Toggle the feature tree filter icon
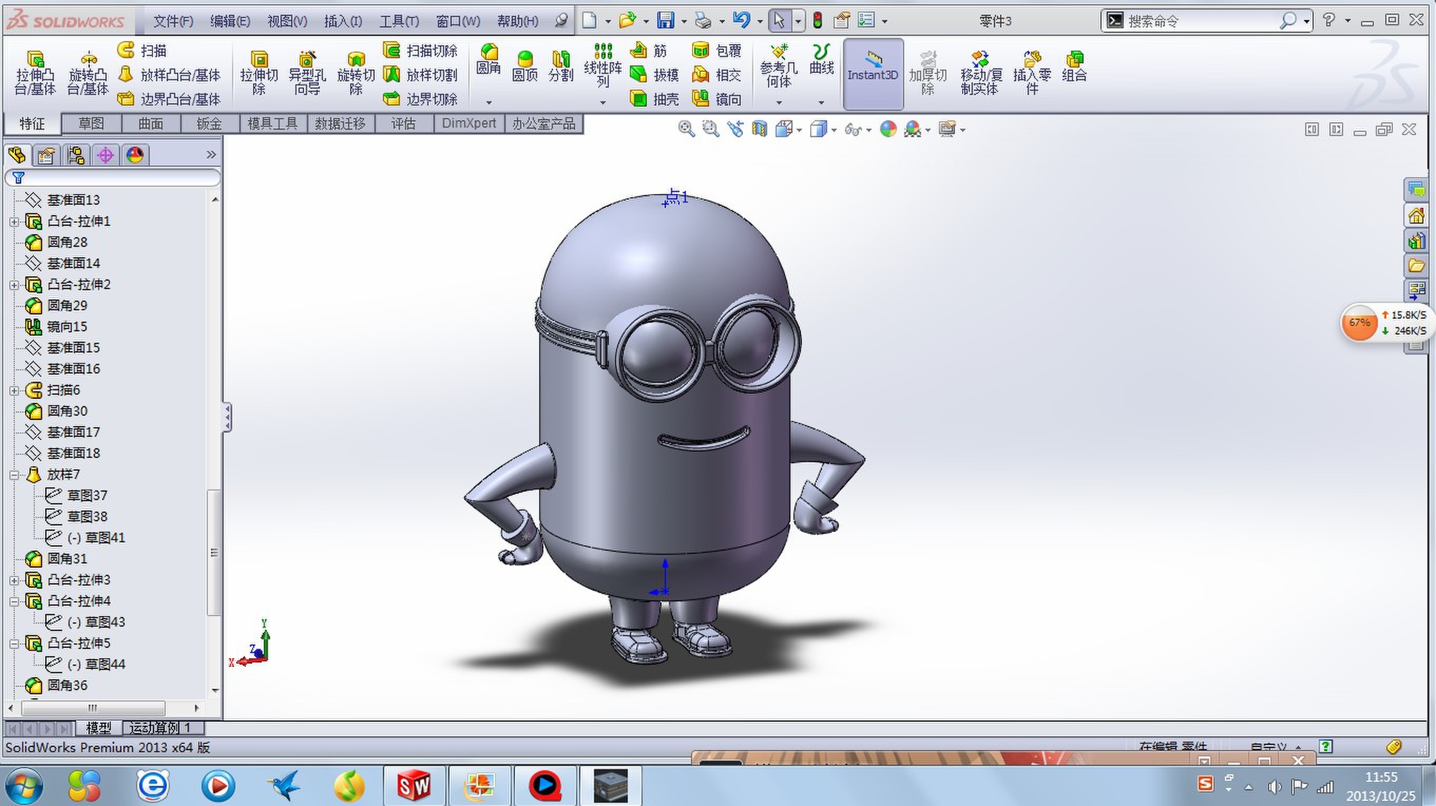The height and width of the screenshot is (806, 1436). (x=18, y=178)
